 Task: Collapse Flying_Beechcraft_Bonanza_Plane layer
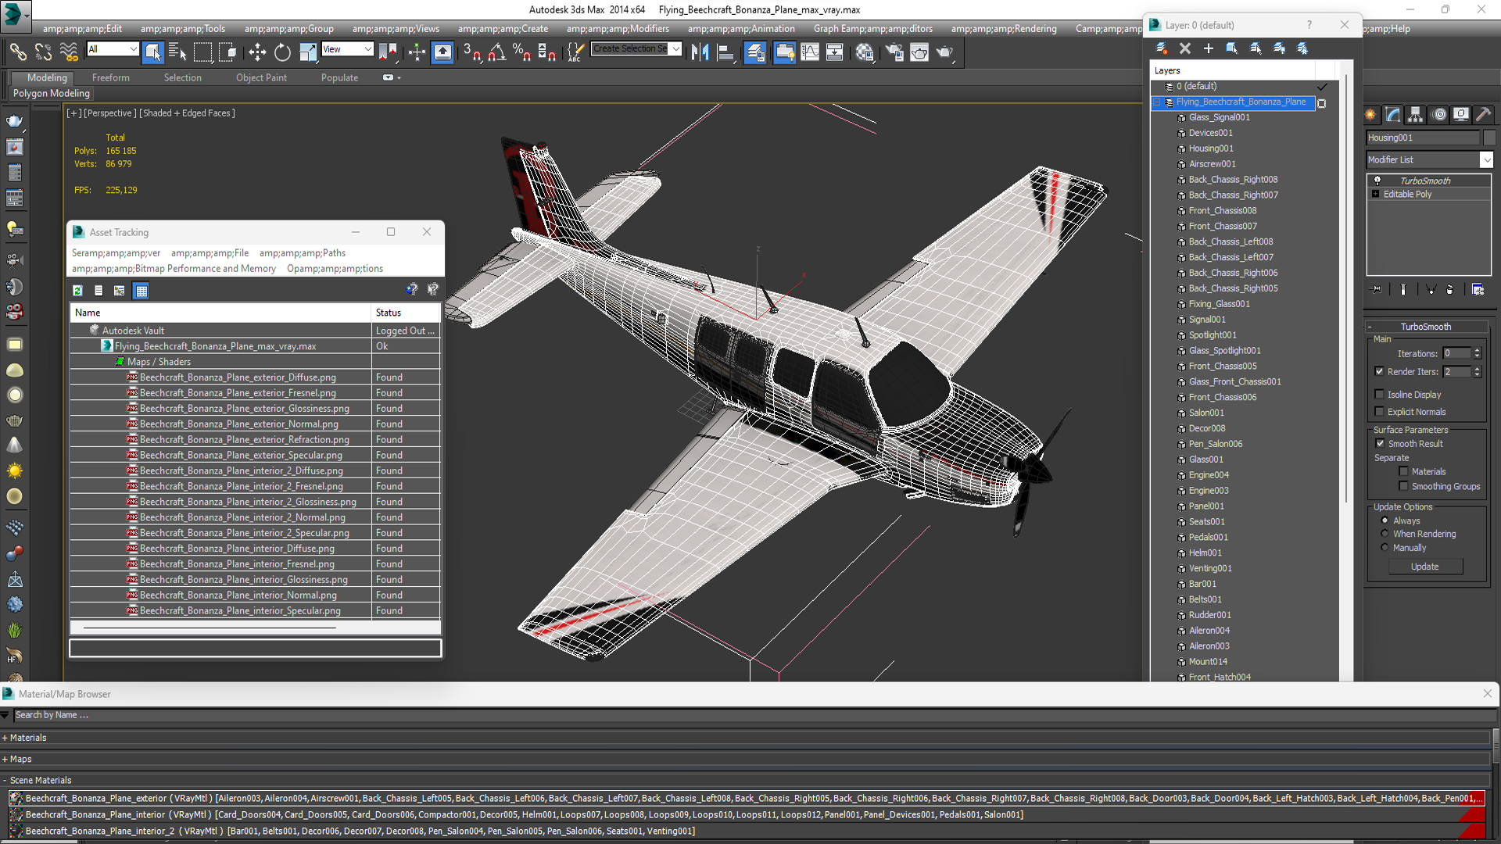1158,102
